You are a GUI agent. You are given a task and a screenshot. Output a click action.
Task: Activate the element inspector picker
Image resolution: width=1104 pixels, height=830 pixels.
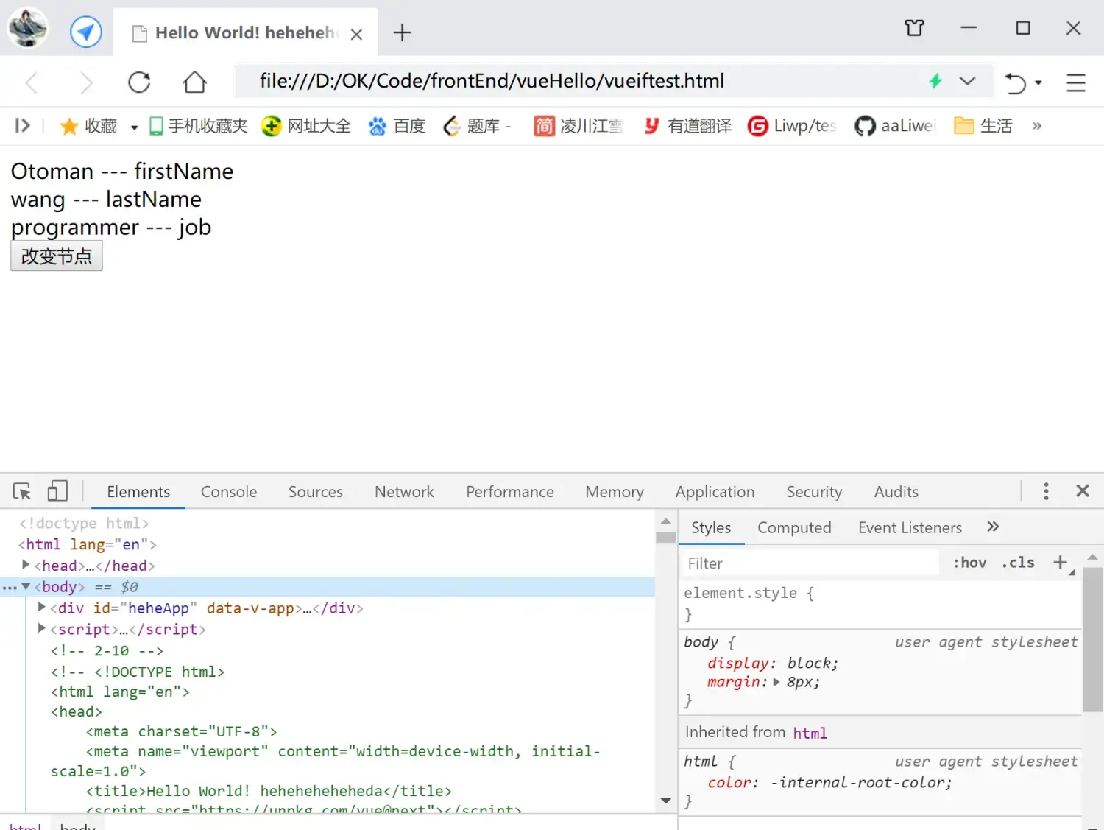click(x=22, y=491)
